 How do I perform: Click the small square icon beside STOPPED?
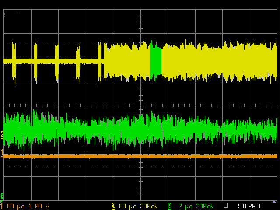coord(226,206)
